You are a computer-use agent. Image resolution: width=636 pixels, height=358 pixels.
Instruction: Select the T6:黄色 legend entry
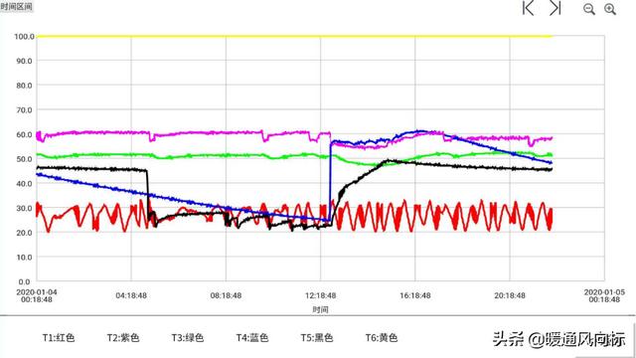coord(382,338)
